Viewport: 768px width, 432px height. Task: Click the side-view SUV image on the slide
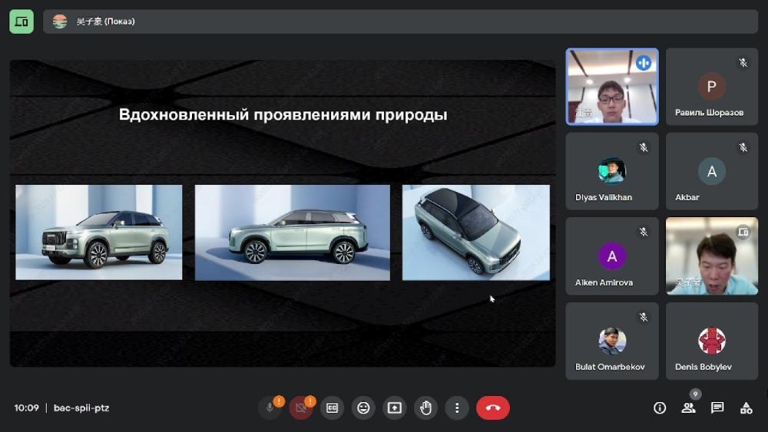pos(293,232)
